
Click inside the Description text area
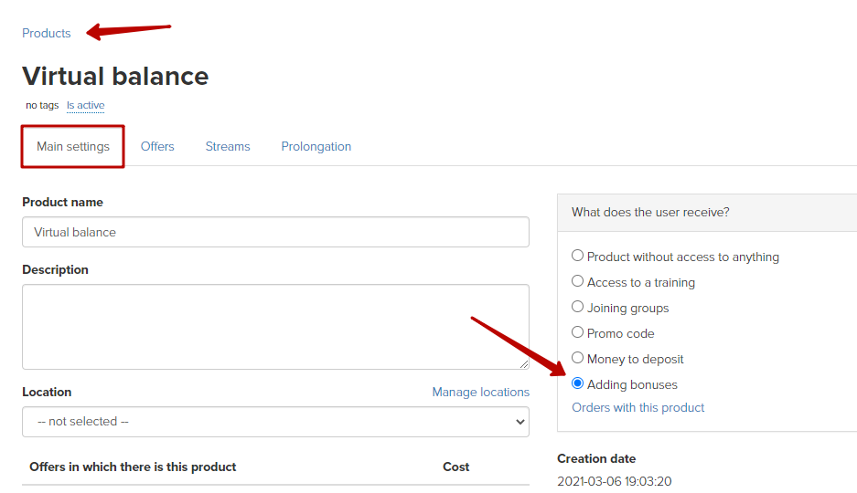pyautogui.click(x=275, y=327)
